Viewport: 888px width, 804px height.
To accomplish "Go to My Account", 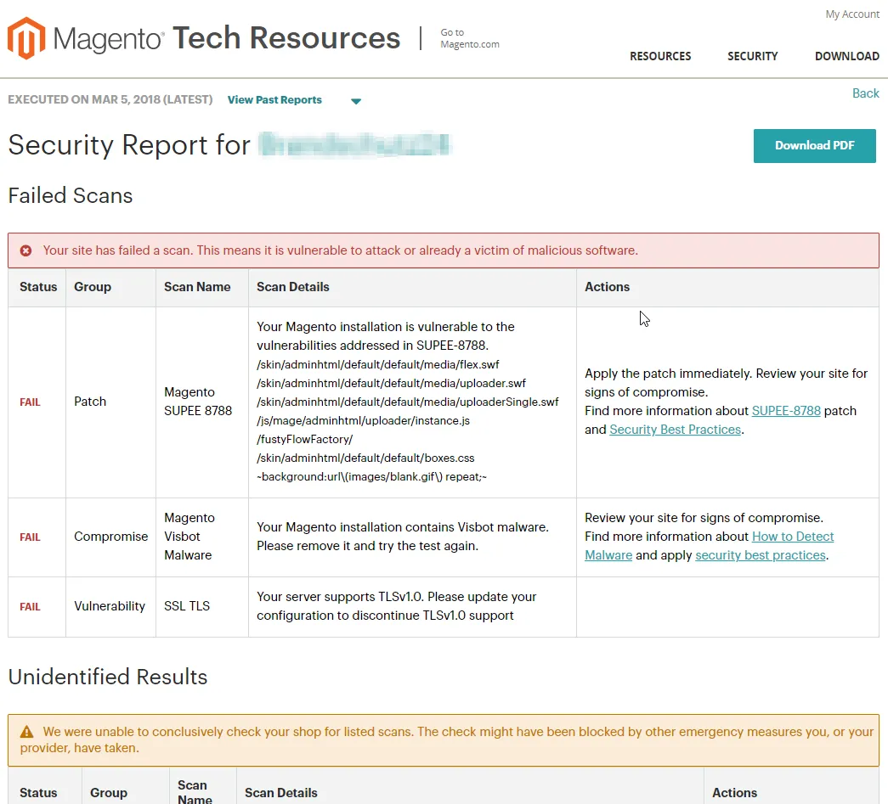I will pos(852,14).
